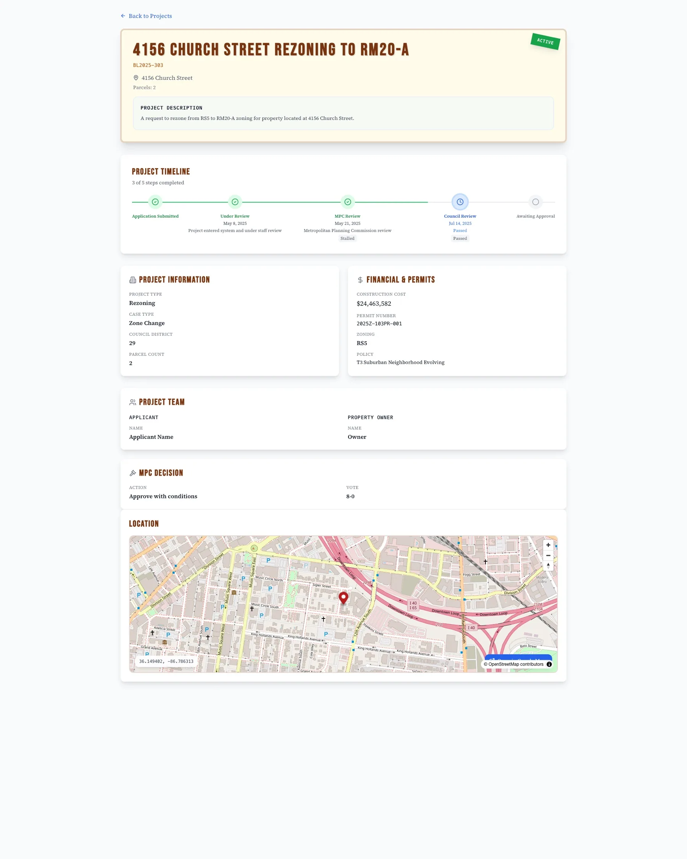Click the May 21, 2025 MPC Review date
The width and height of the screenshot is (687, 859).
click(x=348, y=223)
